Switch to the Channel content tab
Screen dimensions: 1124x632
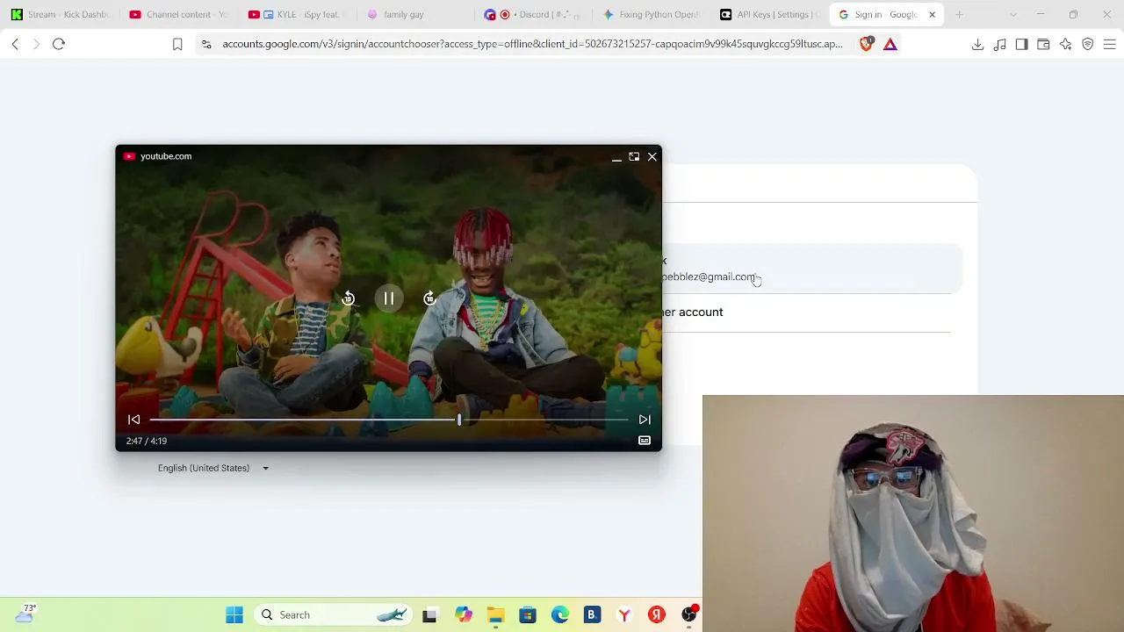(x=178, y=14)
